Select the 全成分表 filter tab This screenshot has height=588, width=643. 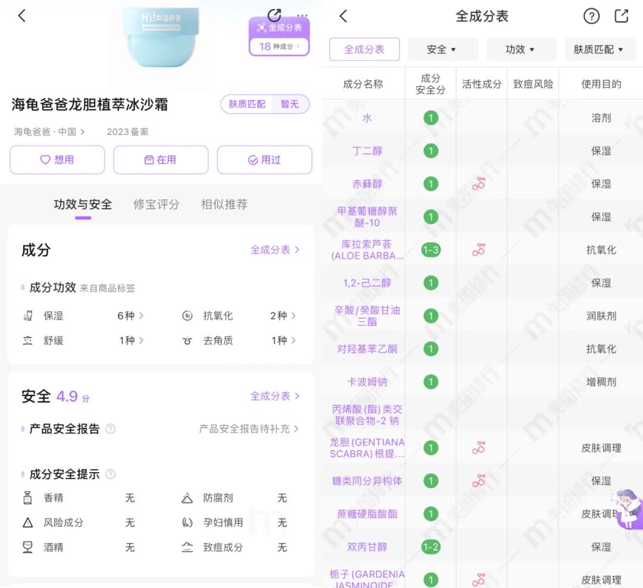pyautogui.click(x=364, y=49)
